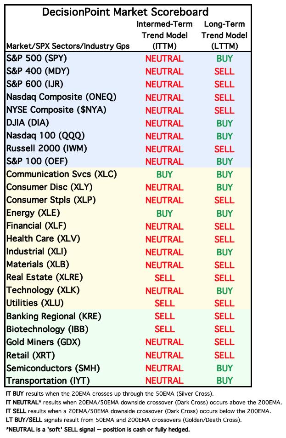Click the IT BUY footnote text
The image size is (286, 438).
tap(110, 394)
